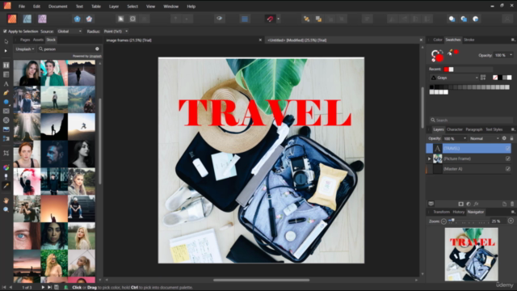This screenshot has width=517, height=291.
Task: Switch to the Designer persona icon
Action: (x=27, y=19)
